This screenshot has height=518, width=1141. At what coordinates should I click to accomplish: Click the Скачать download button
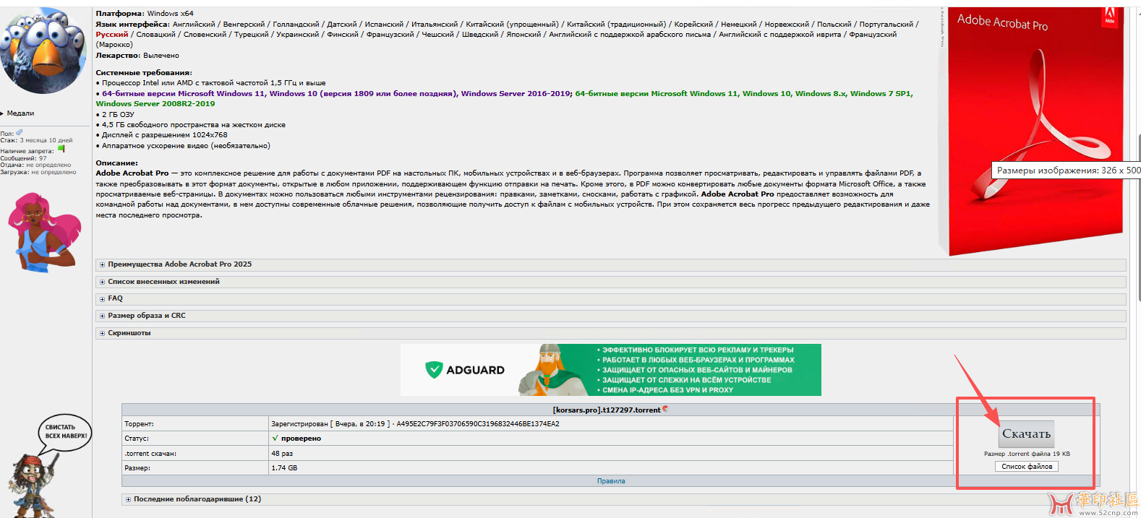pos(1026,434)
